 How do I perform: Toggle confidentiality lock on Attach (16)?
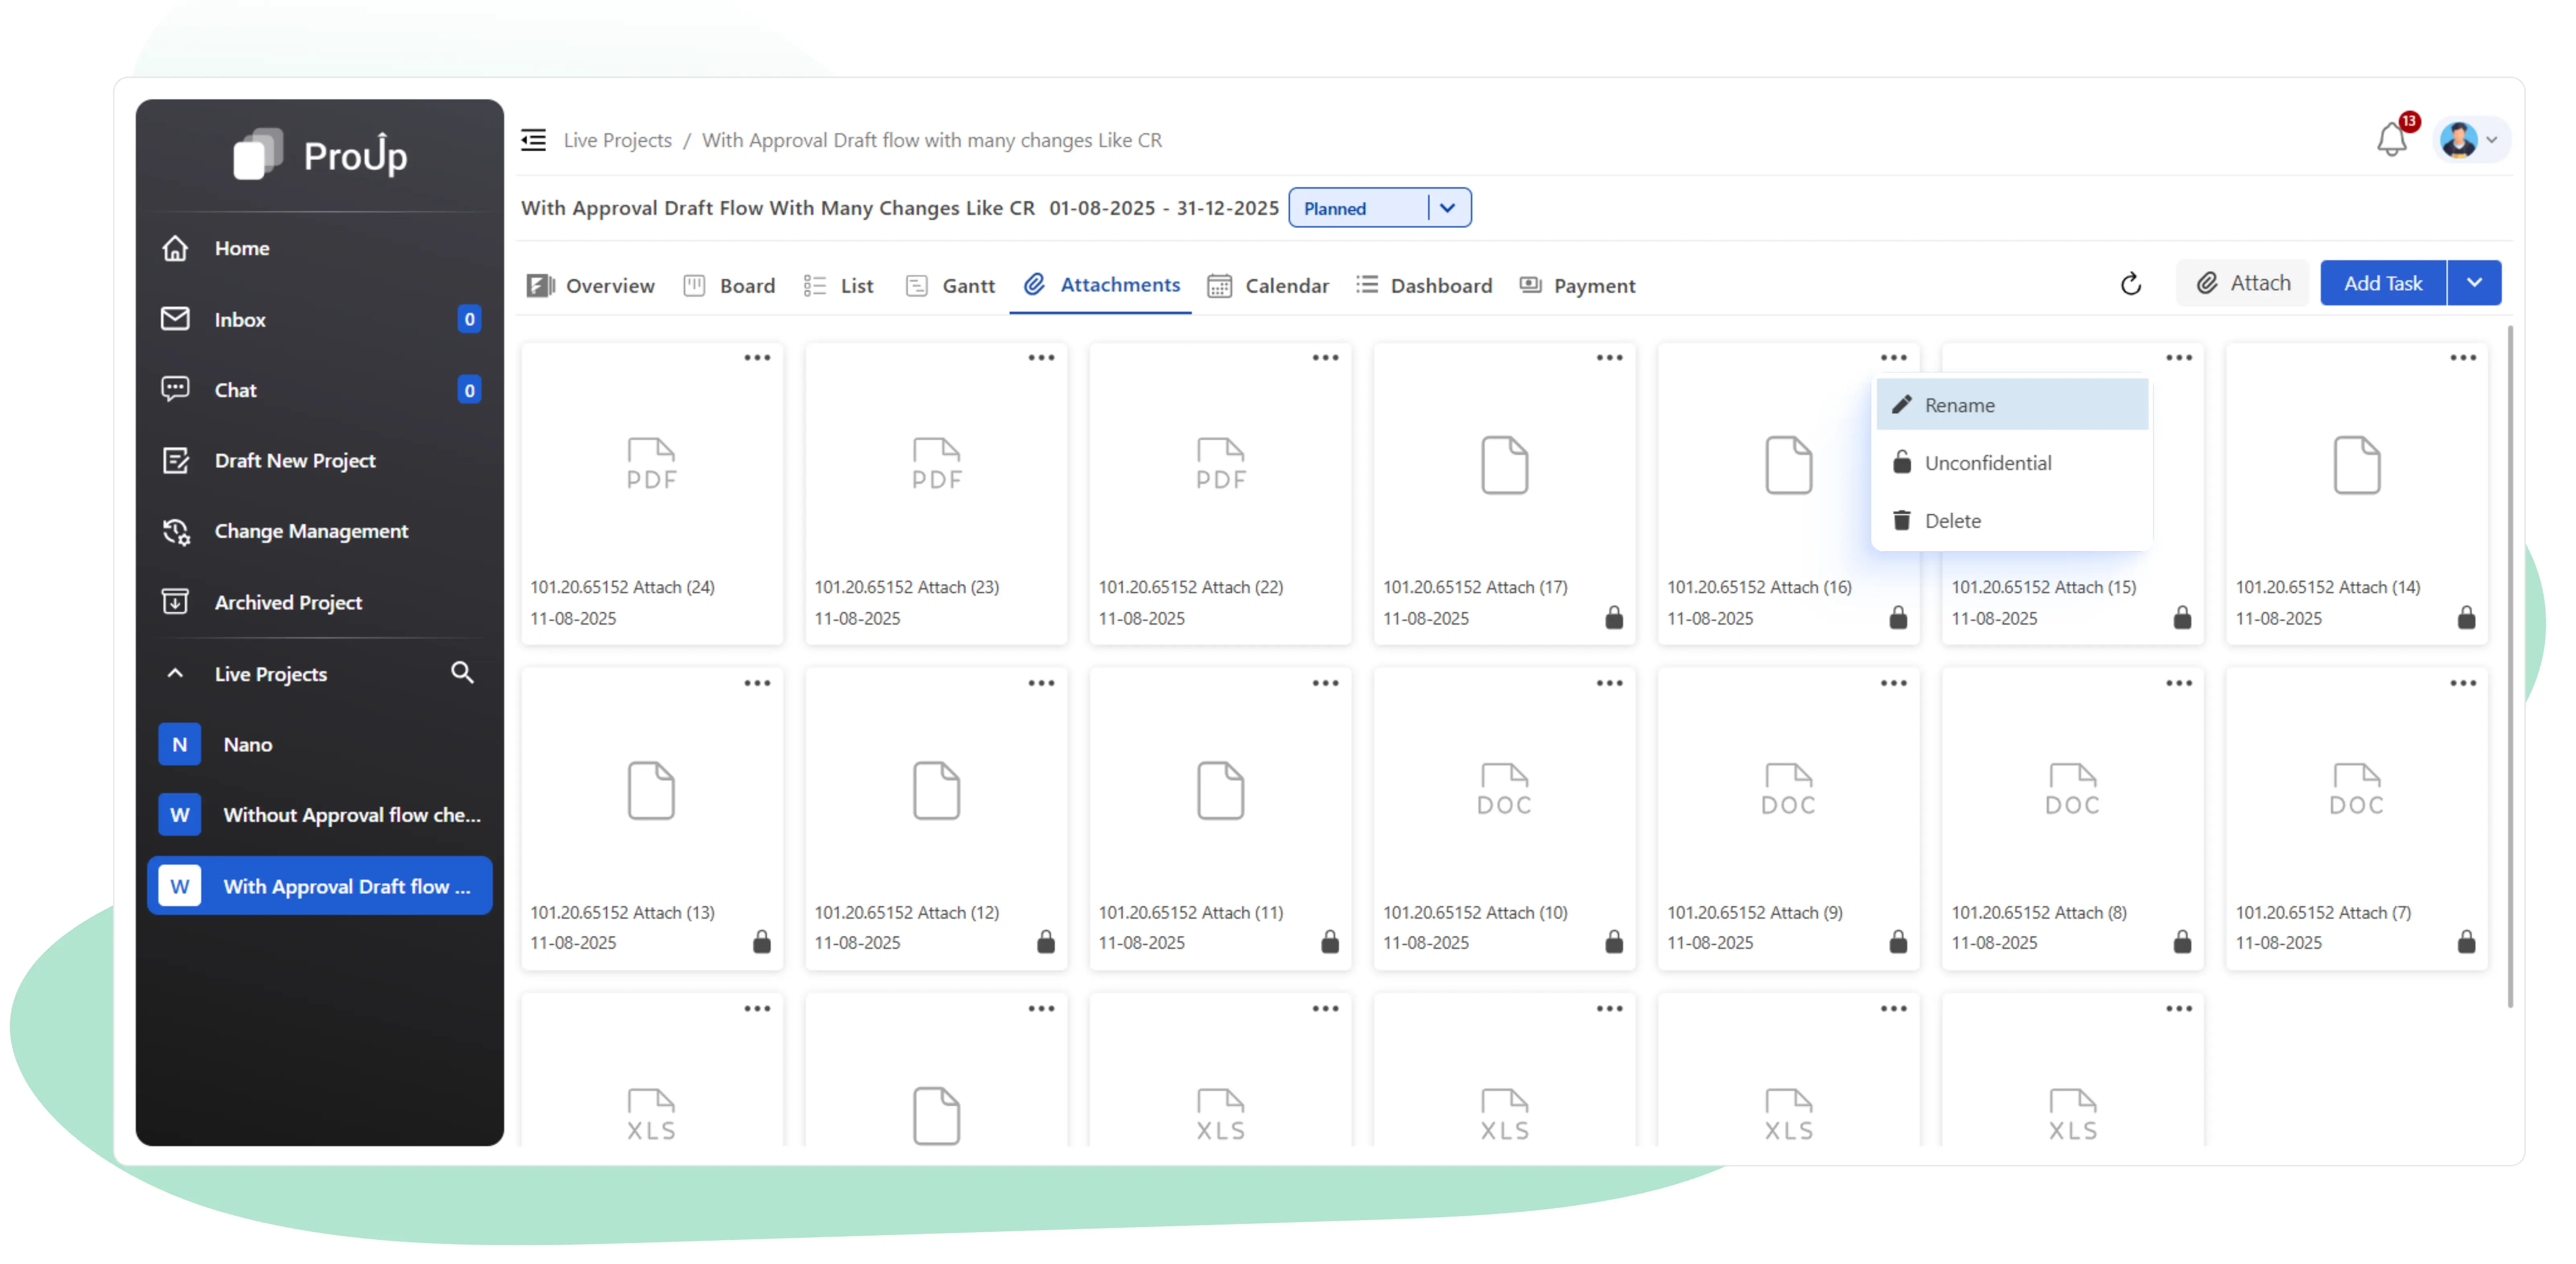1898,618
